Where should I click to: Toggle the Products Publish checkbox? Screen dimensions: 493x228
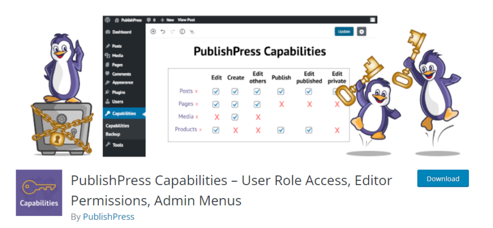click(x=281, y=130)
